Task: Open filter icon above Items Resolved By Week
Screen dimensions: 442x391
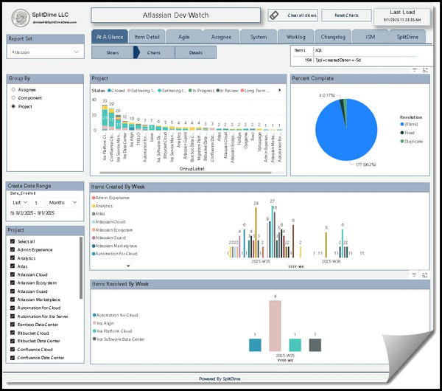Action: click(415, 275)
